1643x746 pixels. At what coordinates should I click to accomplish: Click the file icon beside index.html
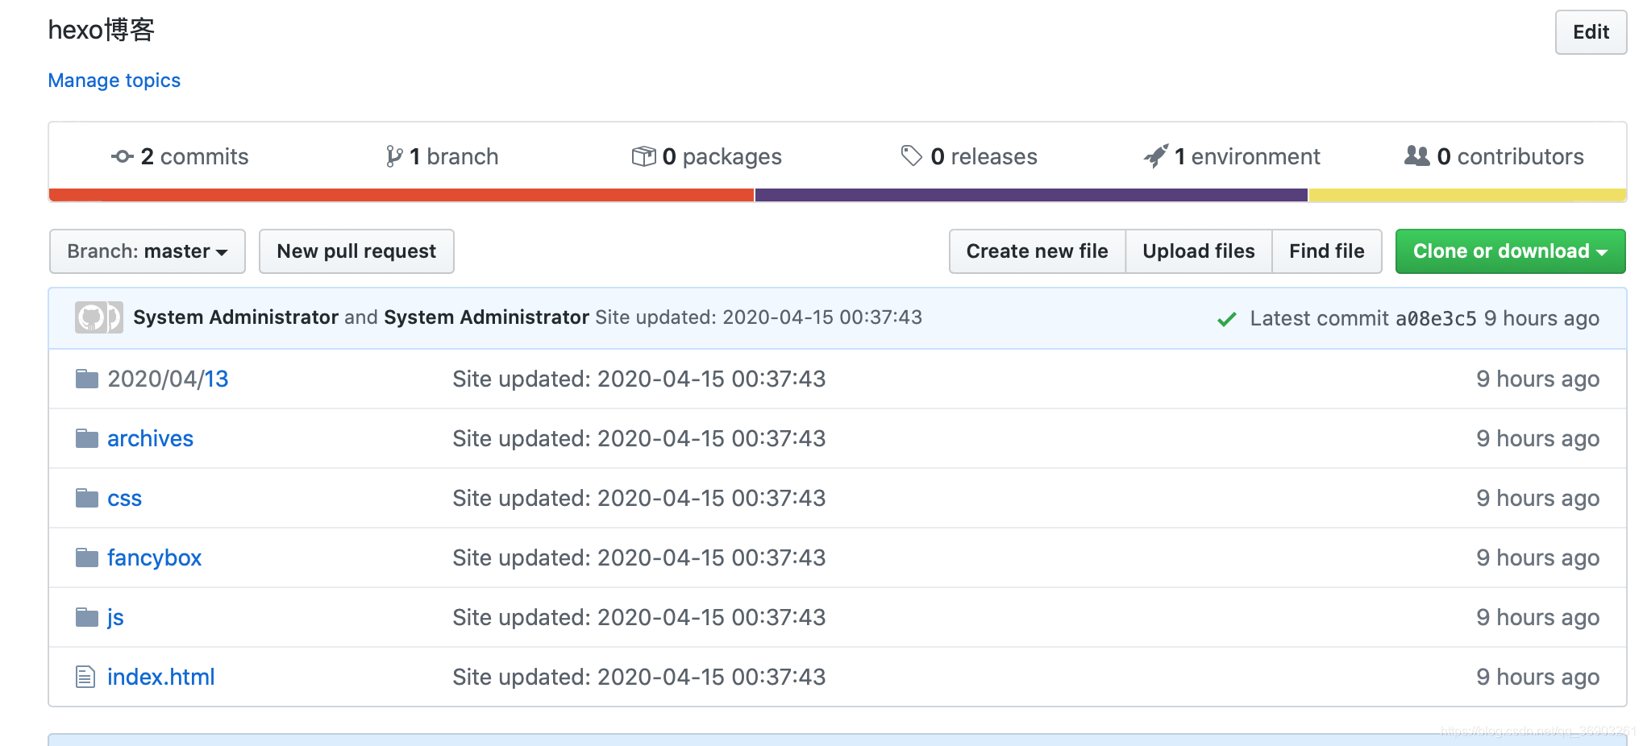click(x=85, y=677)
